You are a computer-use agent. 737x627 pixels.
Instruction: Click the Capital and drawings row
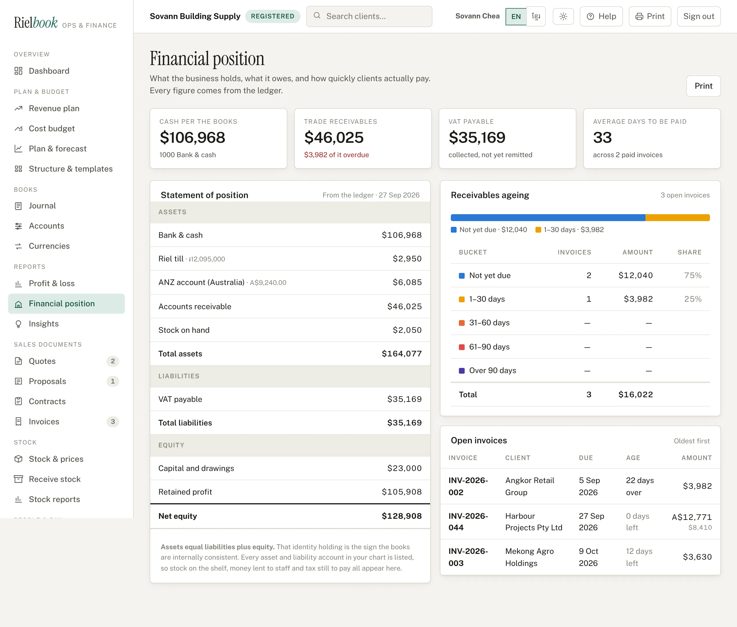click(290, 468)
